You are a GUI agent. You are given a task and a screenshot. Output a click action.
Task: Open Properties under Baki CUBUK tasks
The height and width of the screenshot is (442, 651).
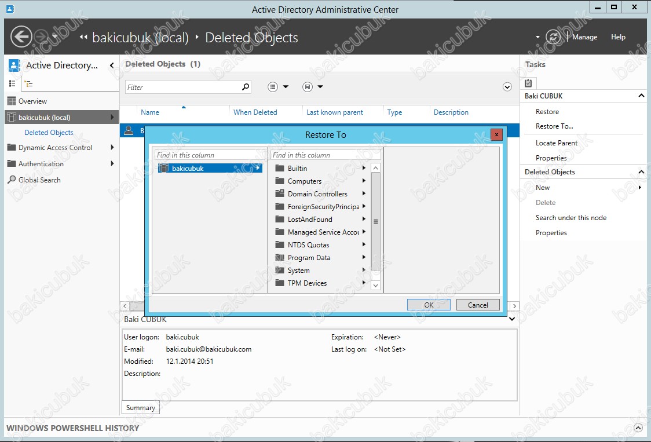pyautogui.click(x=551, y=158)
